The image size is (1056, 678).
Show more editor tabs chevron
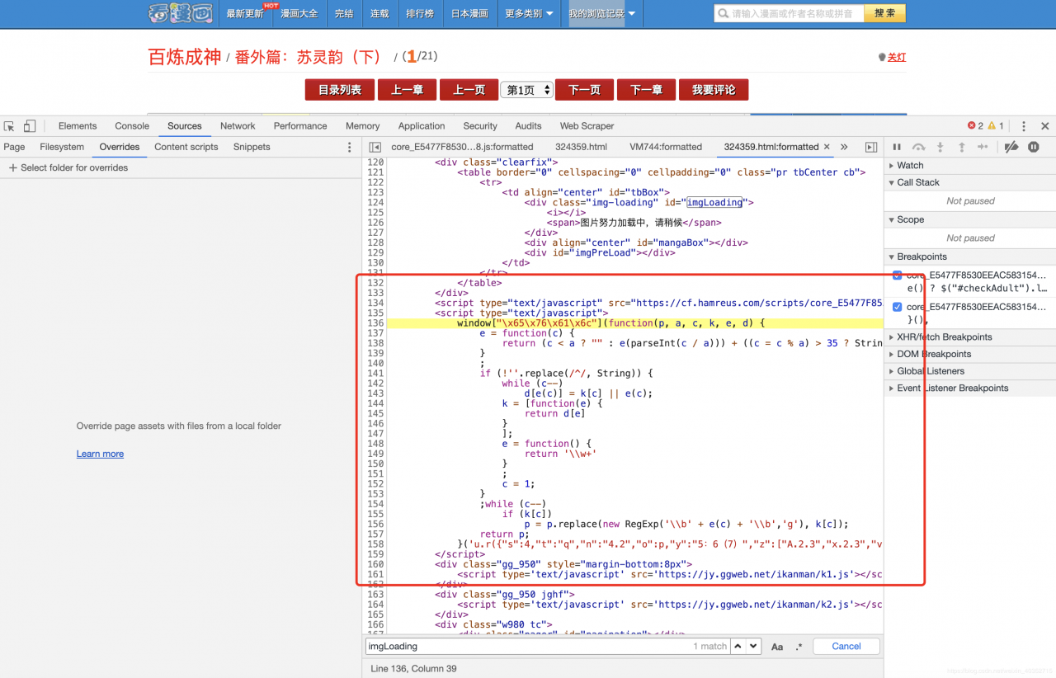coord(844,147)
